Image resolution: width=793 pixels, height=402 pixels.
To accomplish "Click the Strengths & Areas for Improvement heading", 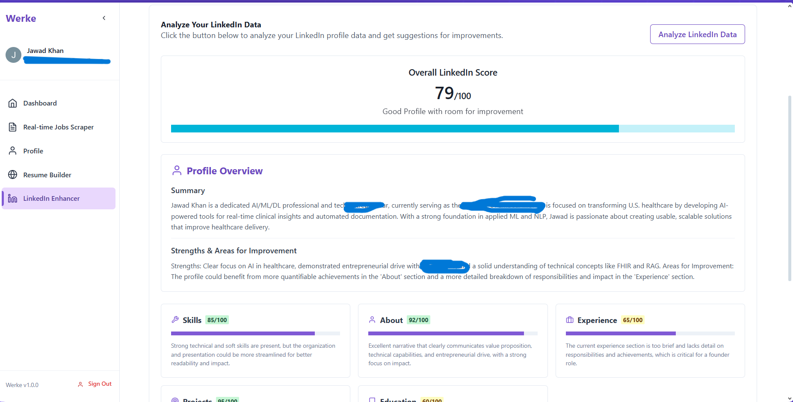I will [x=234, y=251].
